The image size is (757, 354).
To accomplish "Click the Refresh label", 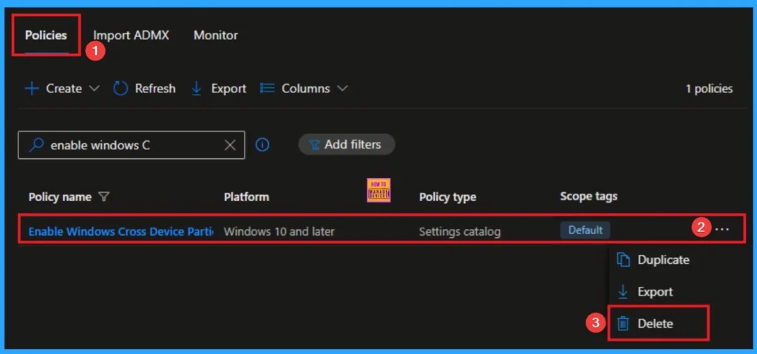I will pyautogui.click(x=155, y=89).
